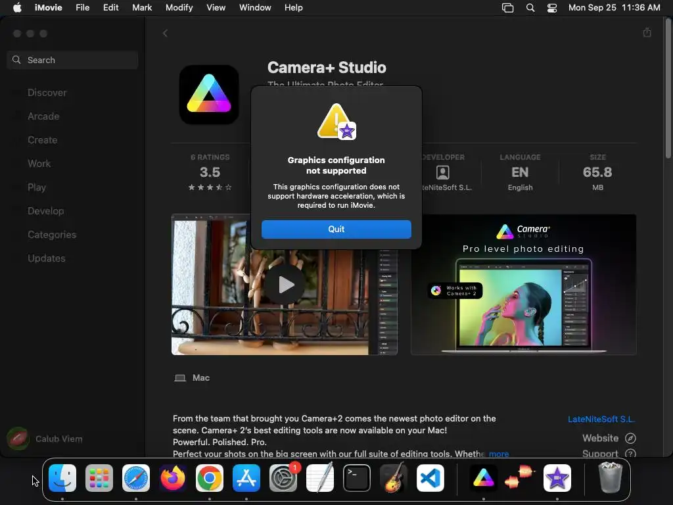
Task: Go to Updates in App Store sidebar
Action: 47,258
